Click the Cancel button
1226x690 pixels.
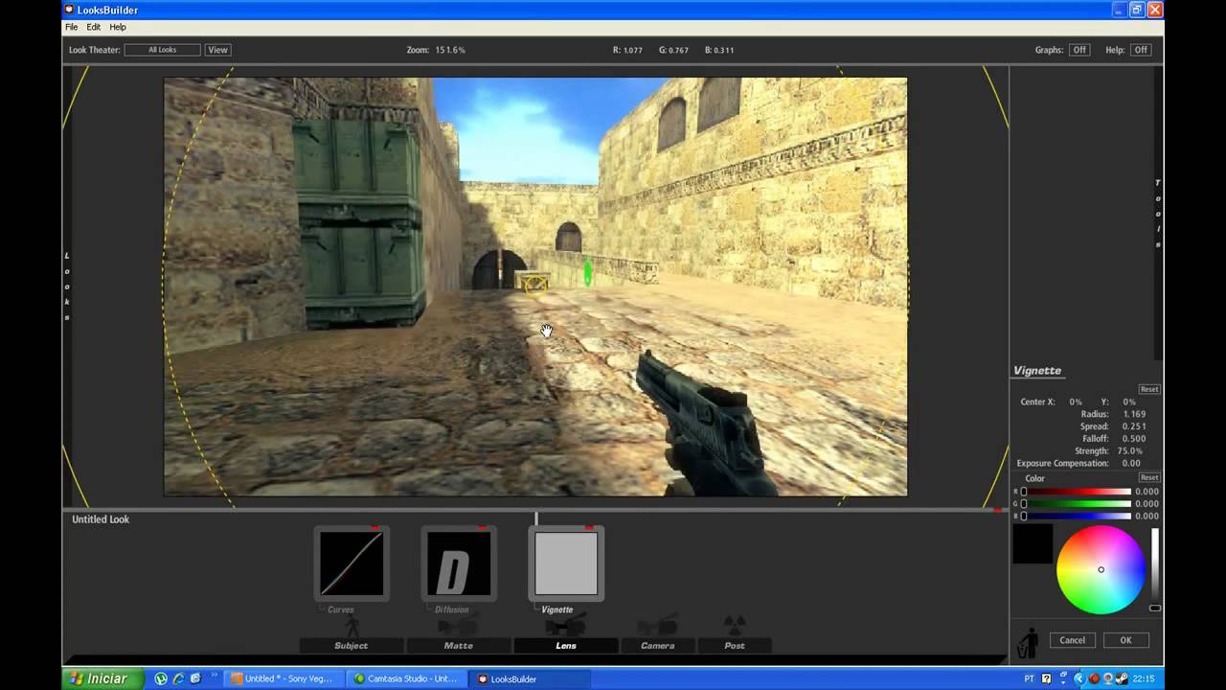point(1072,640)
